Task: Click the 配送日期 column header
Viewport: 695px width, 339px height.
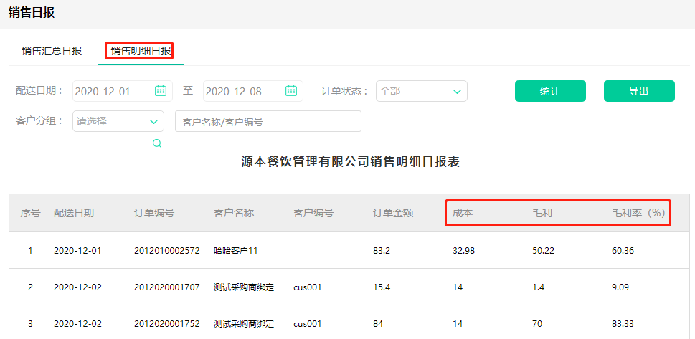Action: pos(74,213)
